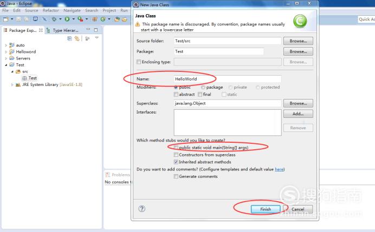Expand the auto project in Package Explorer
Viewport: 375px width, 232px height.
click(x=6, y=45)
